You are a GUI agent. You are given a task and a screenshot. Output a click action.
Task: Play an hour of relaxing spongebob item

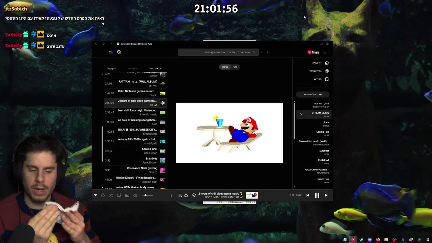(135, 122)
